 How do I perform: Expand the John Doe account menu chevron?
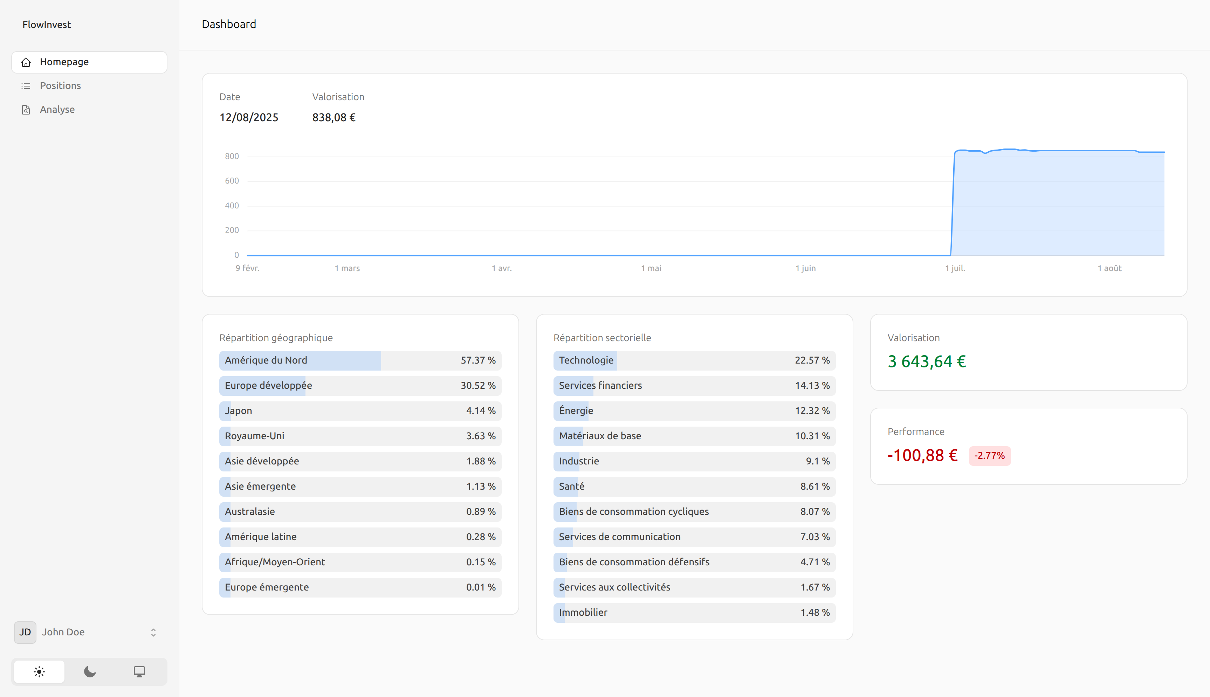point(153,632)
